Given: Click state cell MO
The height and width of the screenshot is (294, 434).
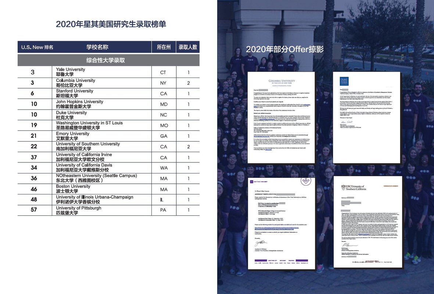Looking at the screenshot, I should click(x=164, y=125).
